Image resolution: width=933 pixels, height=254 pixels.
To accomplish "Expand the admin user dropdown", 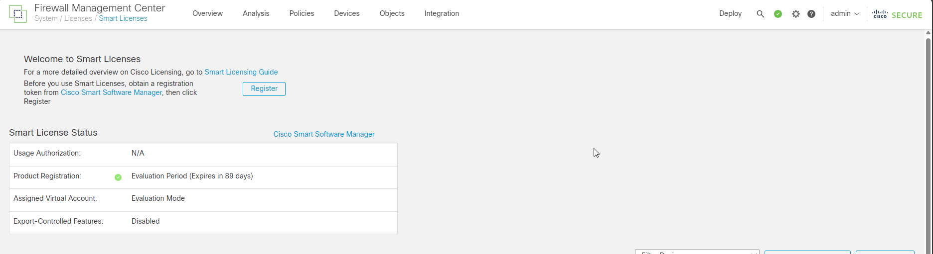I will click(x=845, y=14).
